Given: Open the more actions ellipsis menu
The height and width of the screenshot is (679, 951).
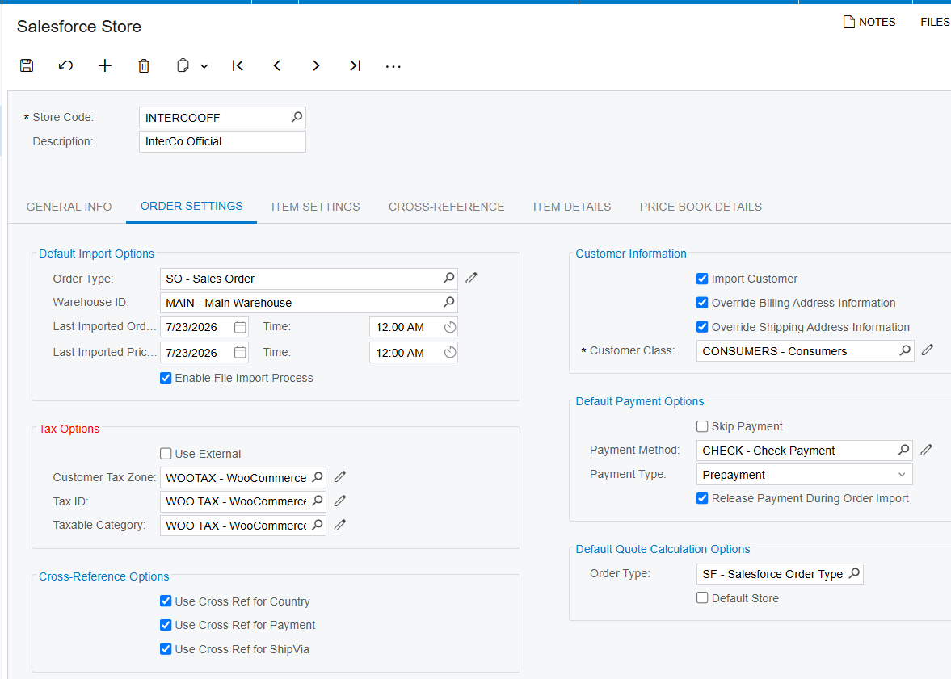Looking at the screenshot, I should tap(393, 66).
